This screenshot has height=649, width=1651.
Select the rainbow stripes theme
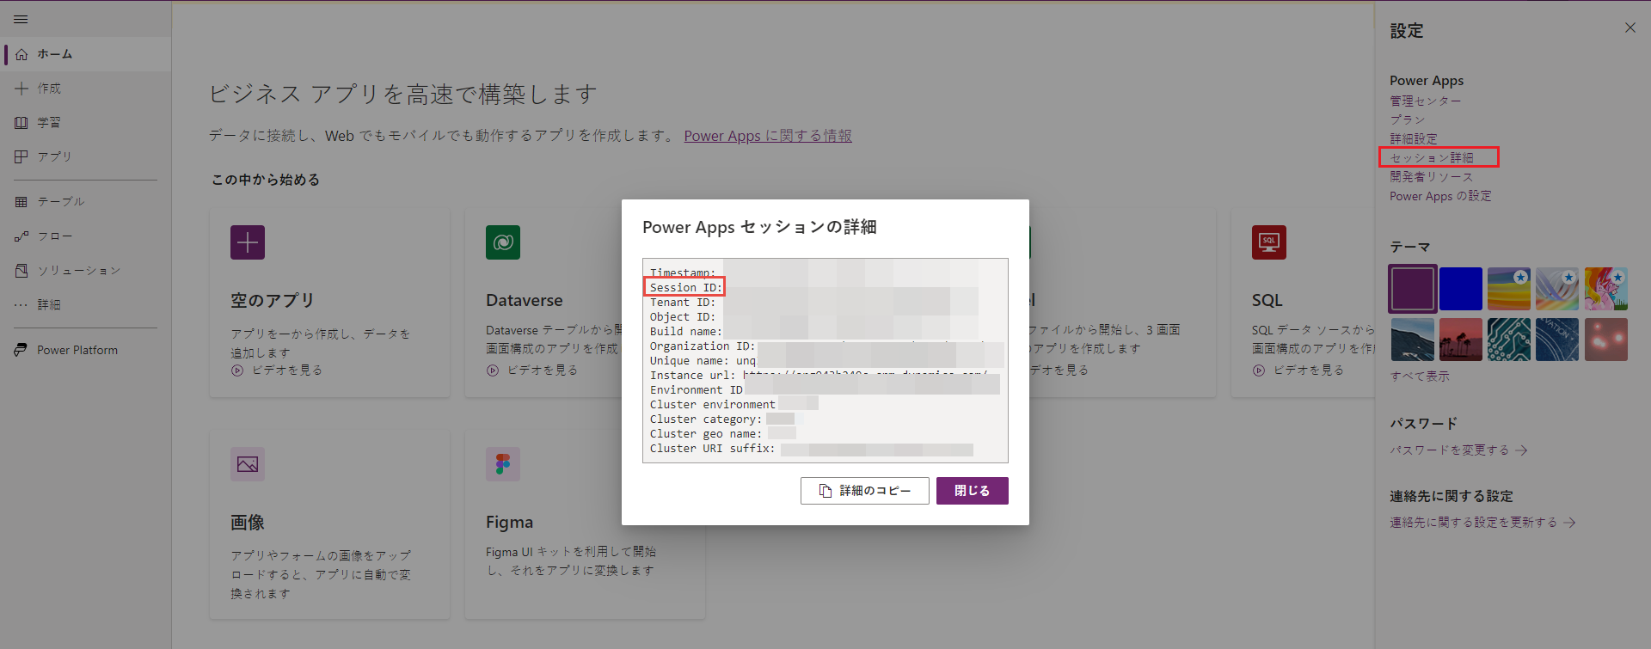click(x=1509, y=289)
